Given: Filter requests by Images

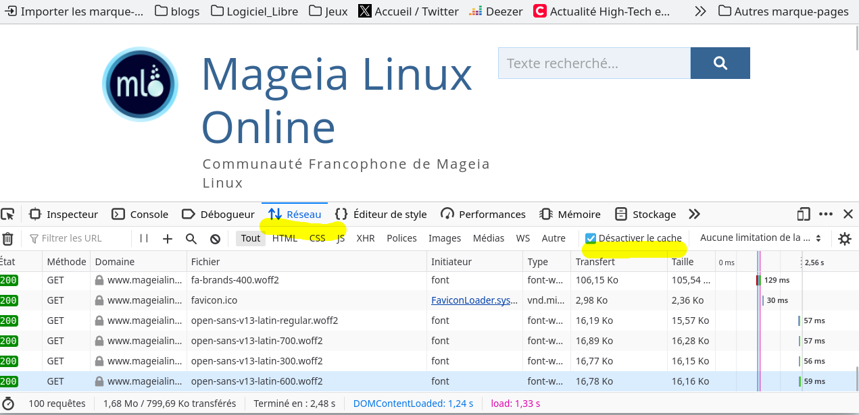Looking at the screenshot, I should [x=445, y=238].
